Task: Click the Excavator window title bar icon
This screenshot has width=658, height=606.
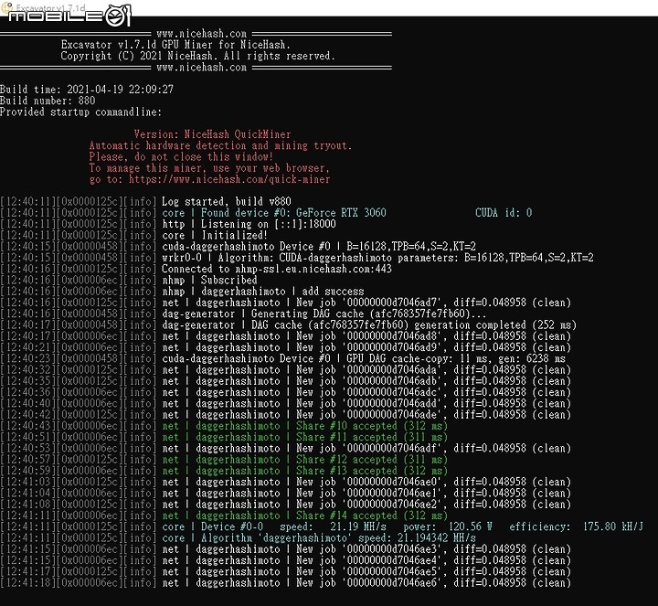Action: point(6,6)
